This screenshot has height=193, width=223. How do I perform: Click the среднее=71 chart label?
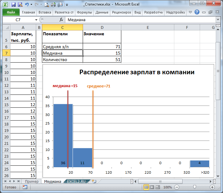(99, 86)
